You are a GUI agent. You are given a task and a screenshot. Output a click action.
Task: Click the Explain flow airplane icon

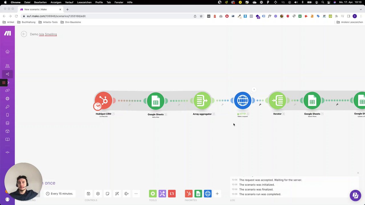pos(127,194)
